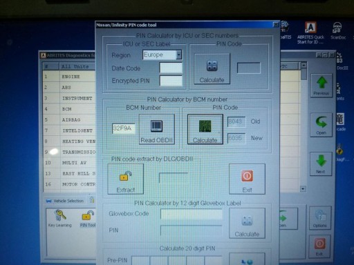Select AIRBAG row in ABRITES unit list
This screenshot has width=354, height=265.
coord(69,120)
